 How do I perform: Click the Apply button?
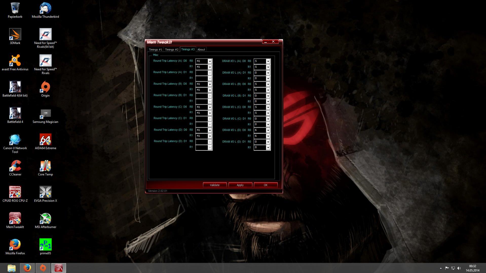click(240, 185)
